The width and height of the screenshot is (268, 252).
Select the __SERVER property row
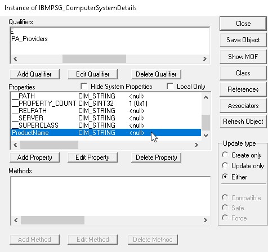106,118
